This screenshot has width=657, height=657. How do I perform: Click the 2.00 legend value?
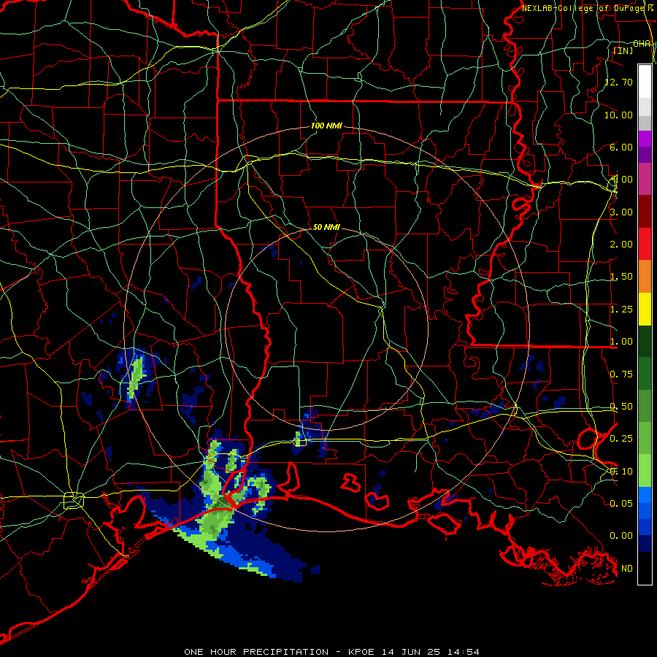pyautogui.click(x=621, y=245)
